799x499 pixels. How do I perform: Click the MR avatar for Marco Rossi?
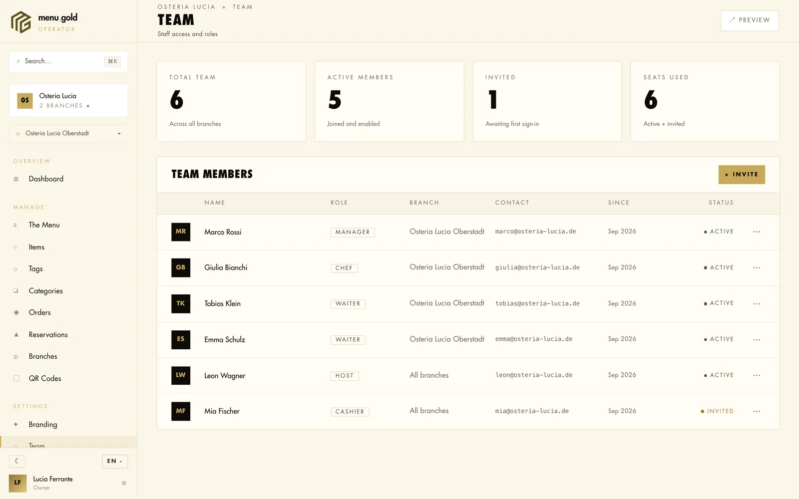pyautogui.click(x=181, y=232)
